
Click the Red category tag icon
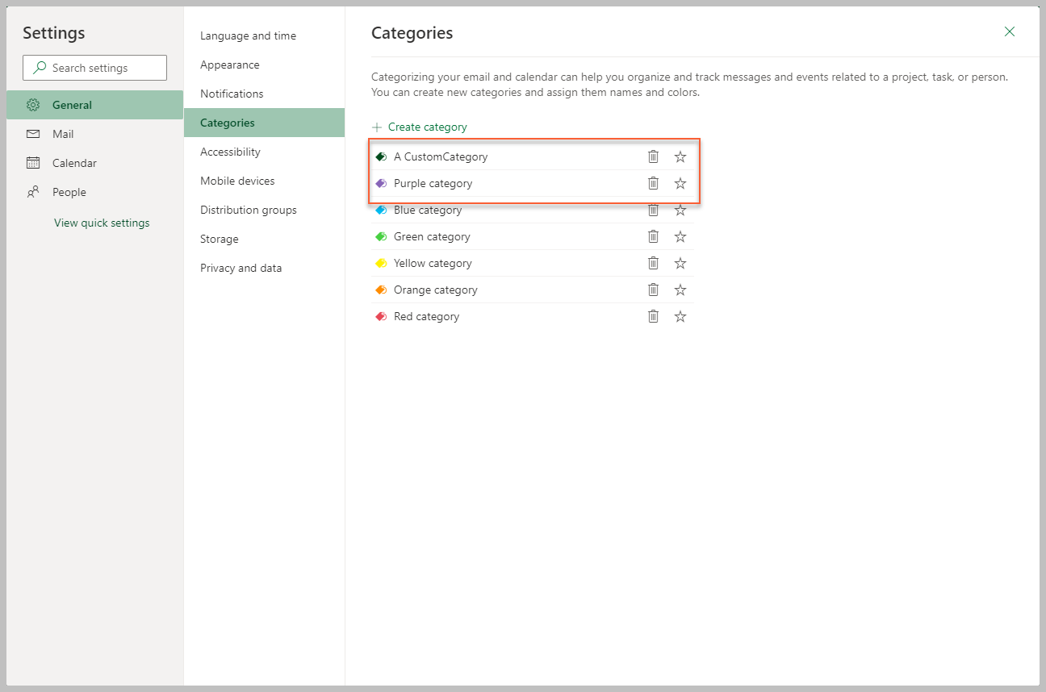(381, 315)
